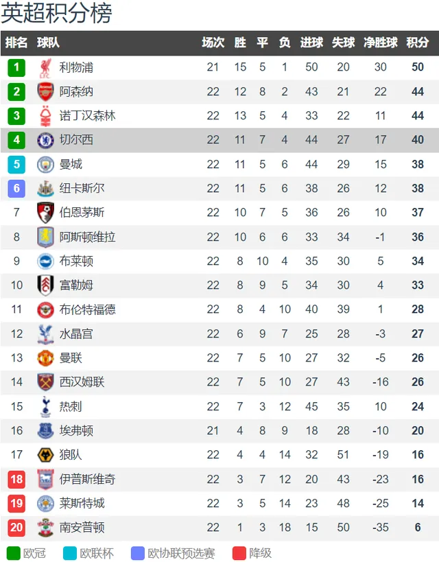The width and height of the screenshot is (439, 562).
Task: Click the Liverpool club crest
Action: (45, 68)
